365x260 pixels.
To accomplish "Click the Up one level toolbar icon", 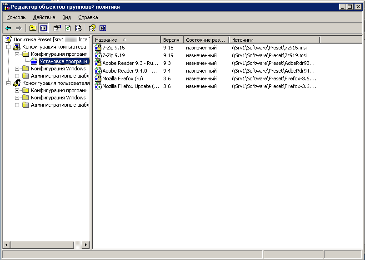I will pos(33,28).
